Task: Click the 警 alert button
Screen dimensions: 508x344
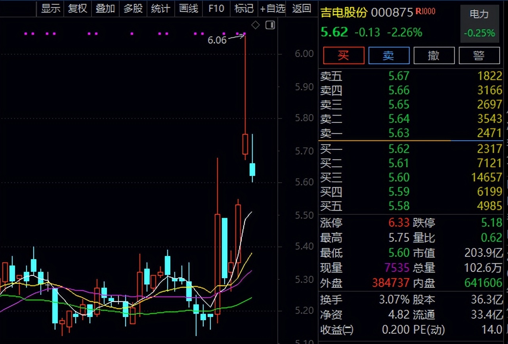Action: [479, 55]
